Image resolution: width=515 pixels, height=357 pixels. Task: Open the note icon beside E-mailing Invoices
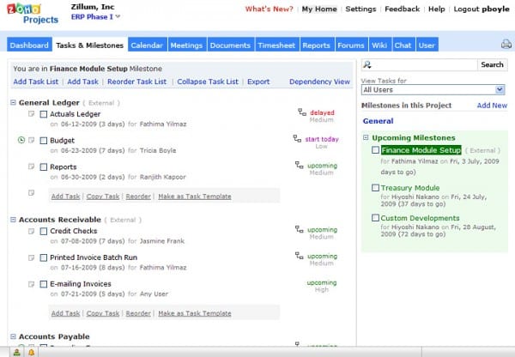(x=32, y=284)
